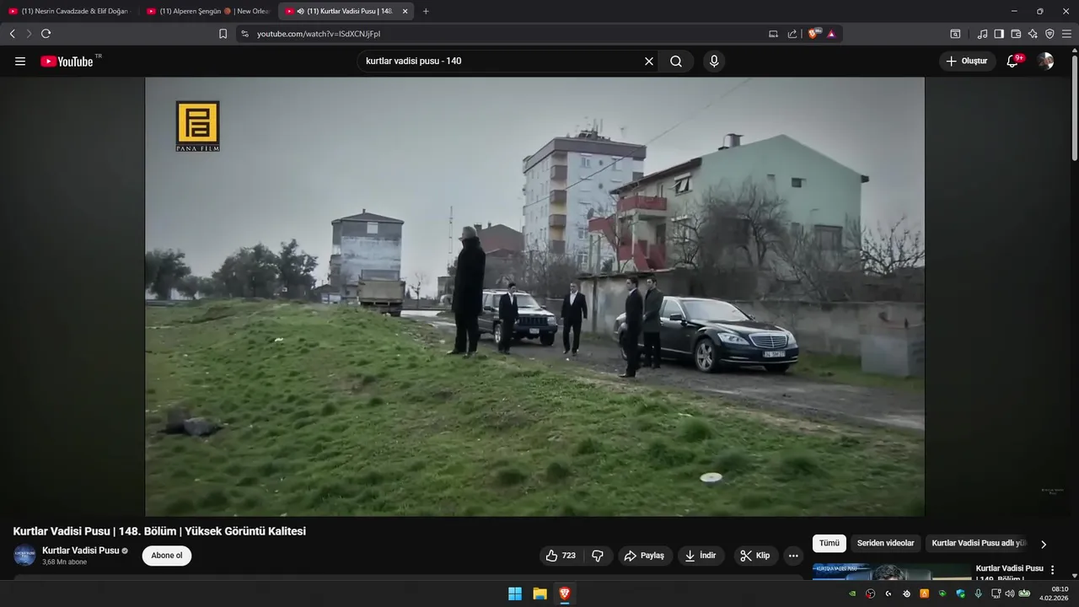Clear the search box text
1079x607 pixels.
(649, 62)
